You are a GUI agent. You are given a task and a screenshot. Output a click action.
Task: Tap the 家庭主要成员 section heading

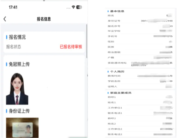119,93
